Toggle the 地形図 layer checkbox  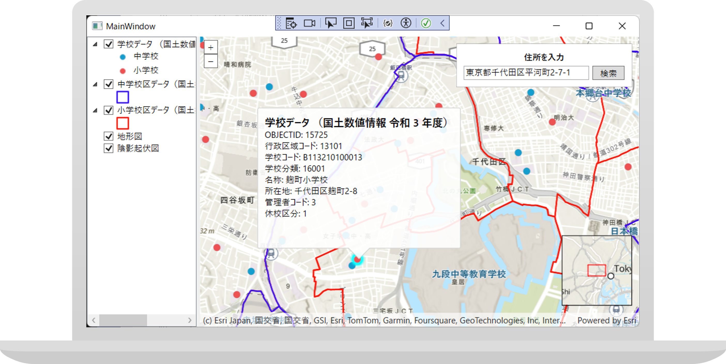tap(109, 136)
